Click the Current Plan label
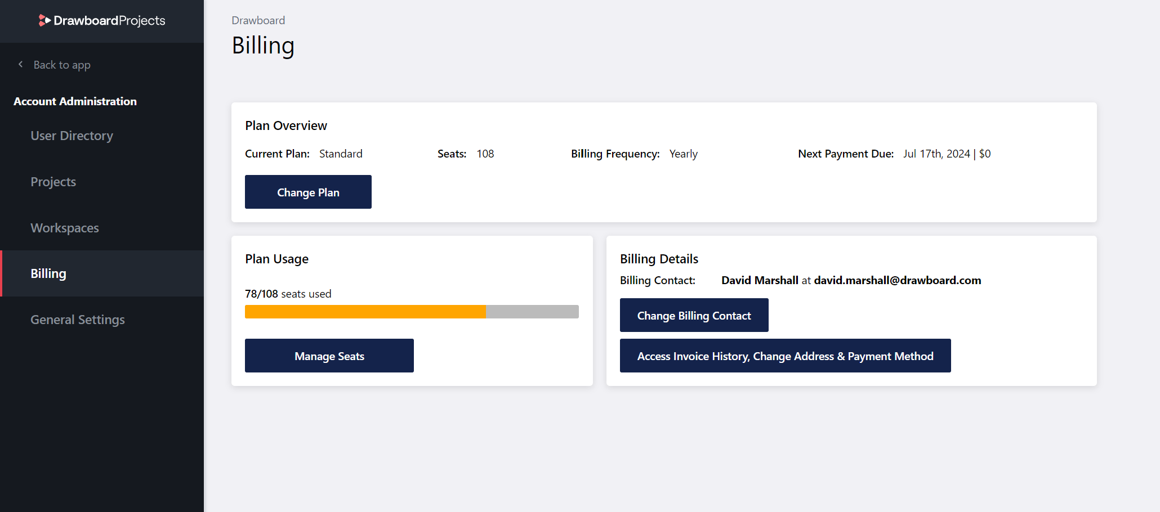The height and width of the screenshot is (512, 1160). point(277,154)
